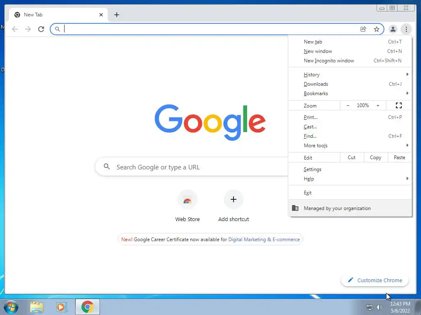Reload the page with refresh icon

[x=41, y=29]
